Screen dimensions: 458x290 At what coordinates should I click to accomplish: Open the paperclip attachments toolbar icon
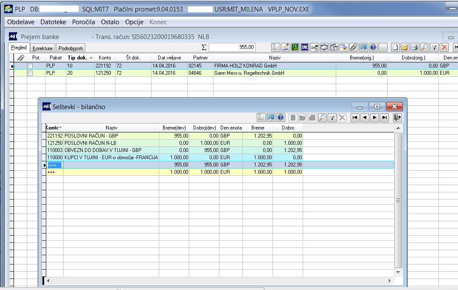pos(354,47)
